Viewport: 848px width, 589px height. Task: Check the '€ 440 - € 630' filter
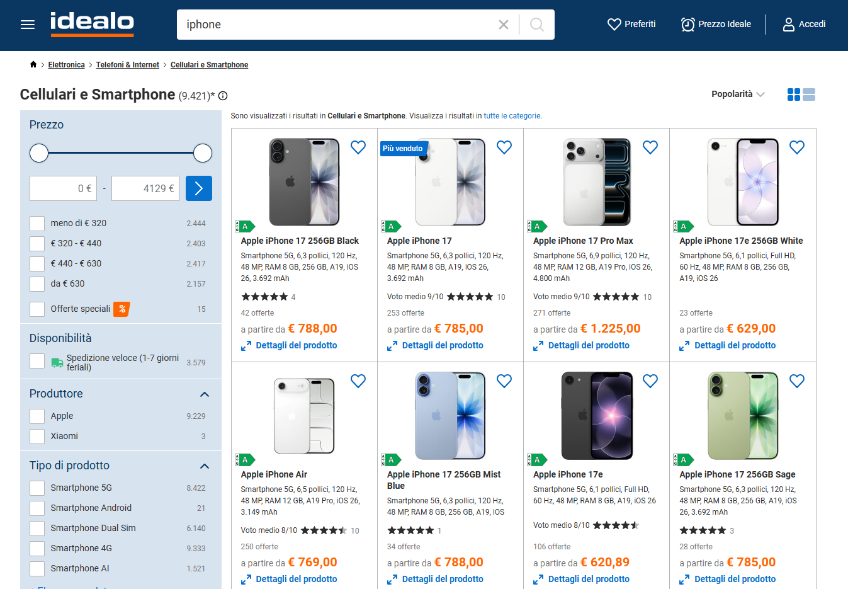[x=37, y=263]
